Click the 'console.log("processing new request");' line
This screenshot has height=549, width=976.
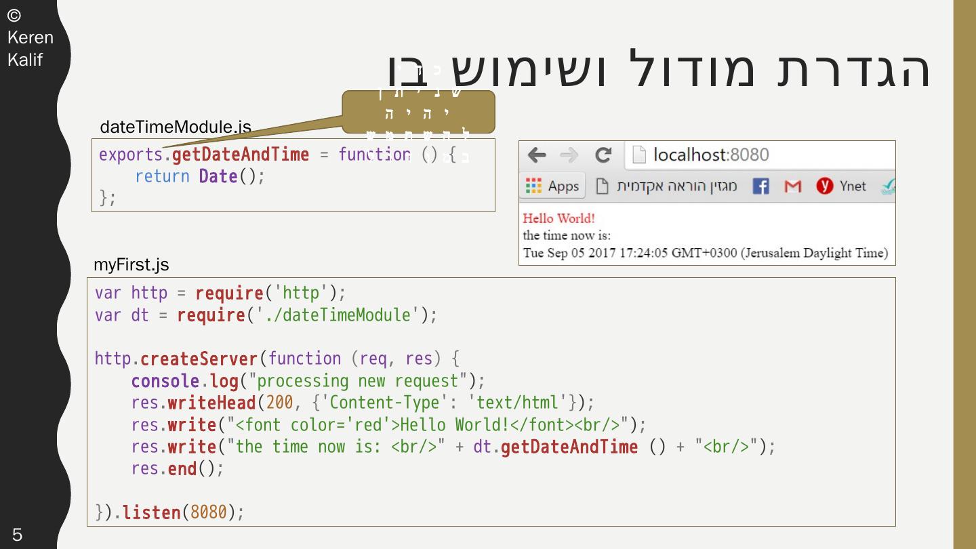(x=308, y=381)
